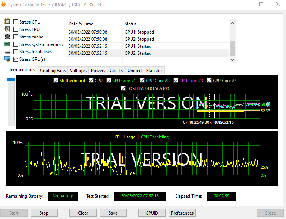This screenshot has height=219, width=286.
Task: Enable the Stress cache checkbox
Action: tap(16, 37)
